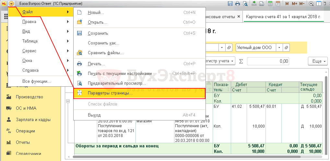This screenshot has height=161, width=330.
Task: Choose Новый... in the File submenu
Action: point(139,13)
